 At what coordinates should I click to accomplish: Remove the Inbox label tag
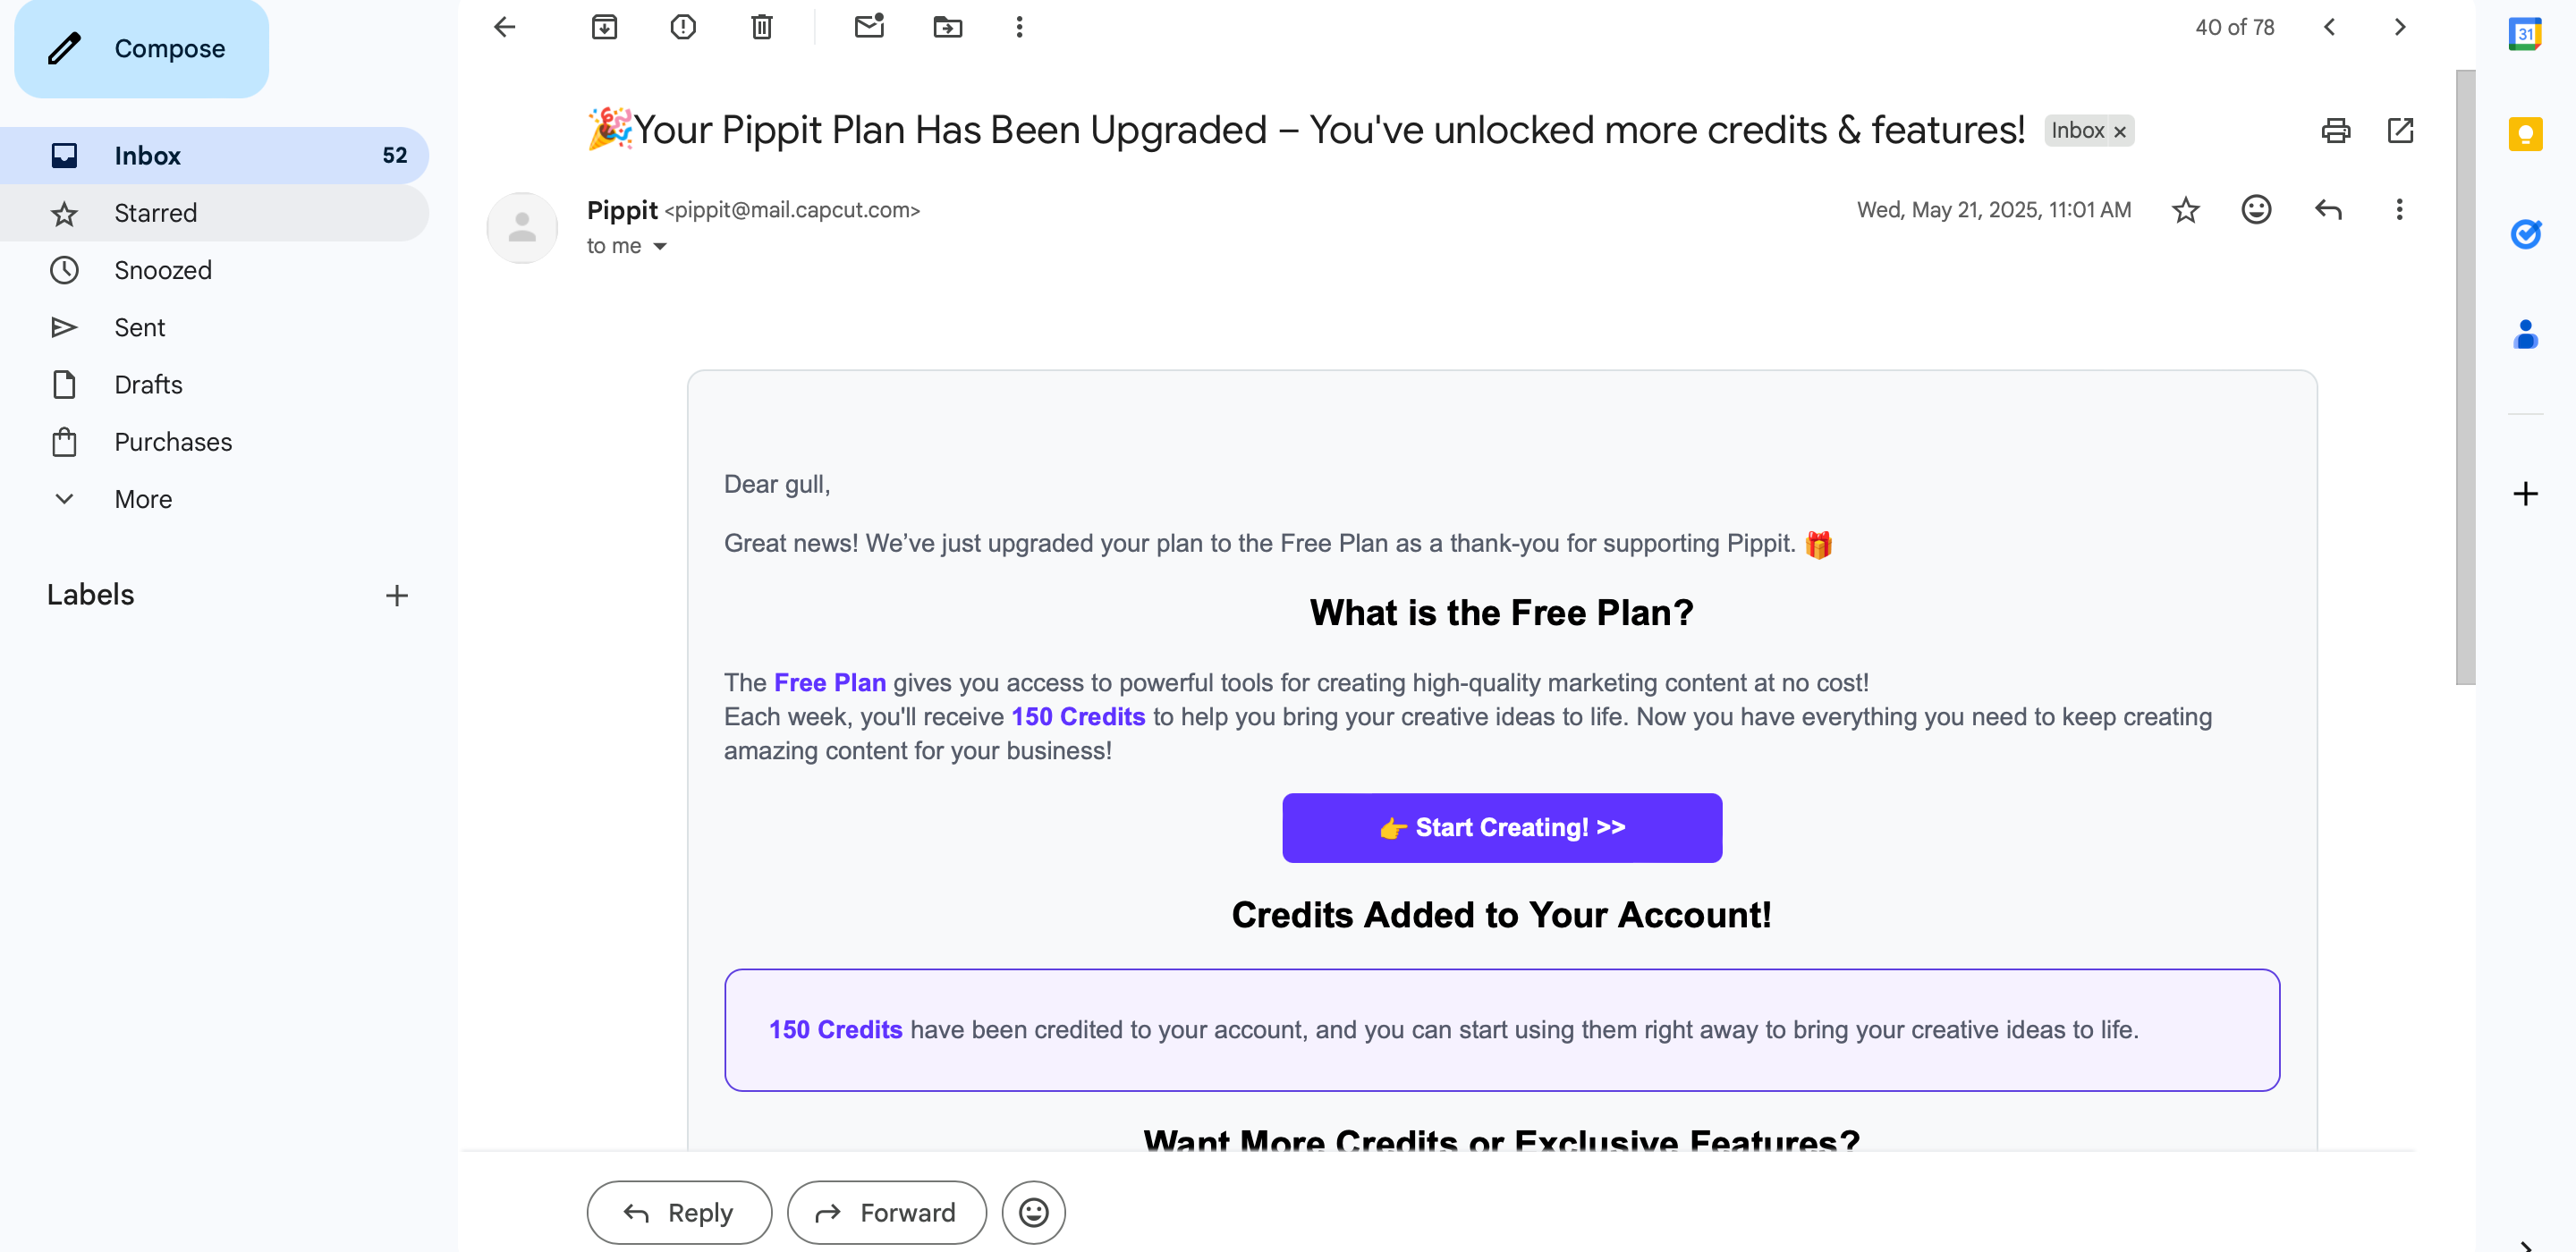[x=2119, y=132]
